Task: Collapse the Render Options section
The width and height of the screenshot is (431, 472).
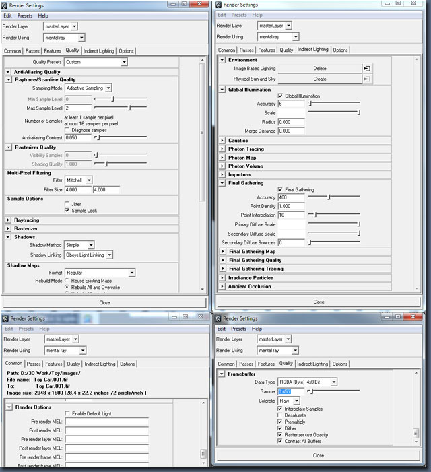Action: point(9,407)
